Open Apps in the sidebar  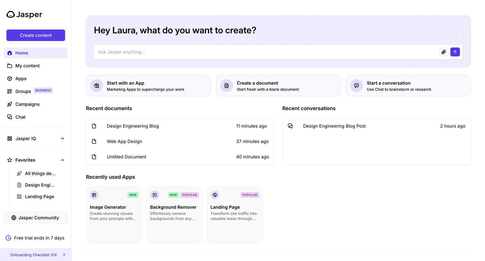pyautogui.click(x=36, y=79)
